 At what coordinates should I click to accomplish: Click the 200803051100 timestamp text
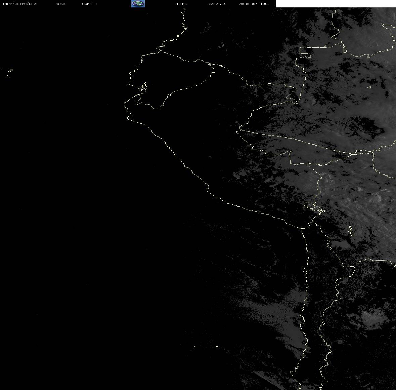point(253,4)
